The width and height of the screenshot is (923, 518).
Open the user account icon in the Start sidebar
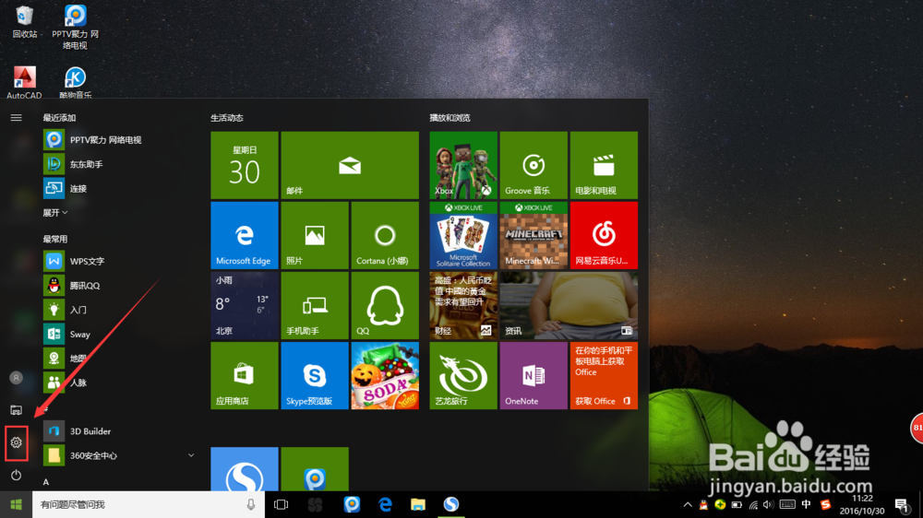[16, 378]
